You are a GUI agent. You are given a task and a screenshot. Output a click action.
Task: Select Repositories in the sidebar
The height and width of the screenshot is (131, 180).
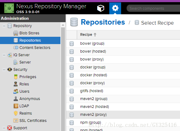click(30, 40)
